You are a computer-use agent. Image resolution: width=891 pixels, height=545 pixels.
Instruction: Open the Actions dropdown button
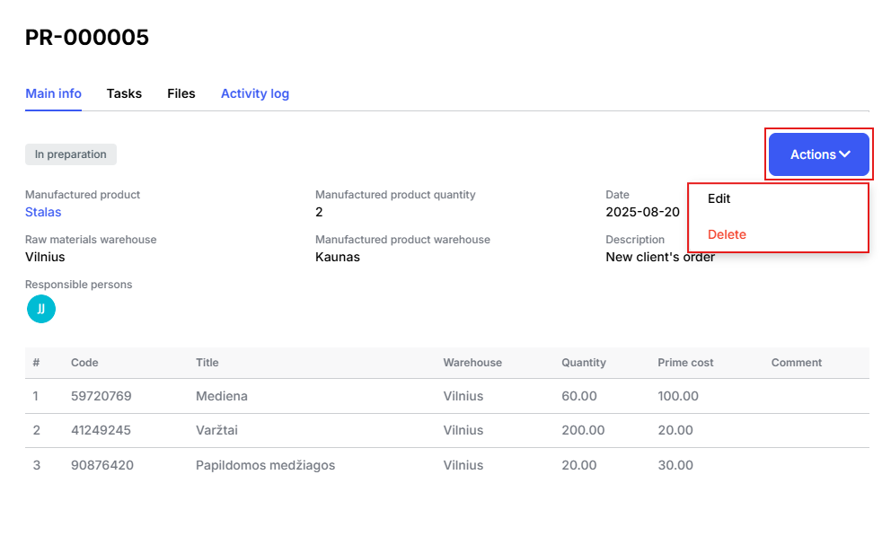(x=819, y=154)
